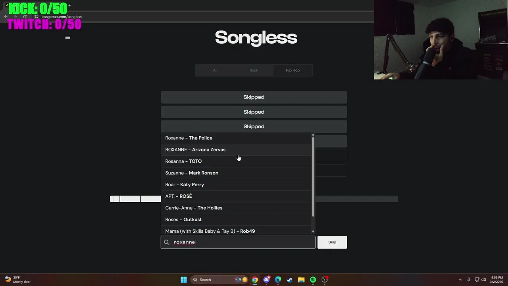Open network status tray icon

(477, 280)
